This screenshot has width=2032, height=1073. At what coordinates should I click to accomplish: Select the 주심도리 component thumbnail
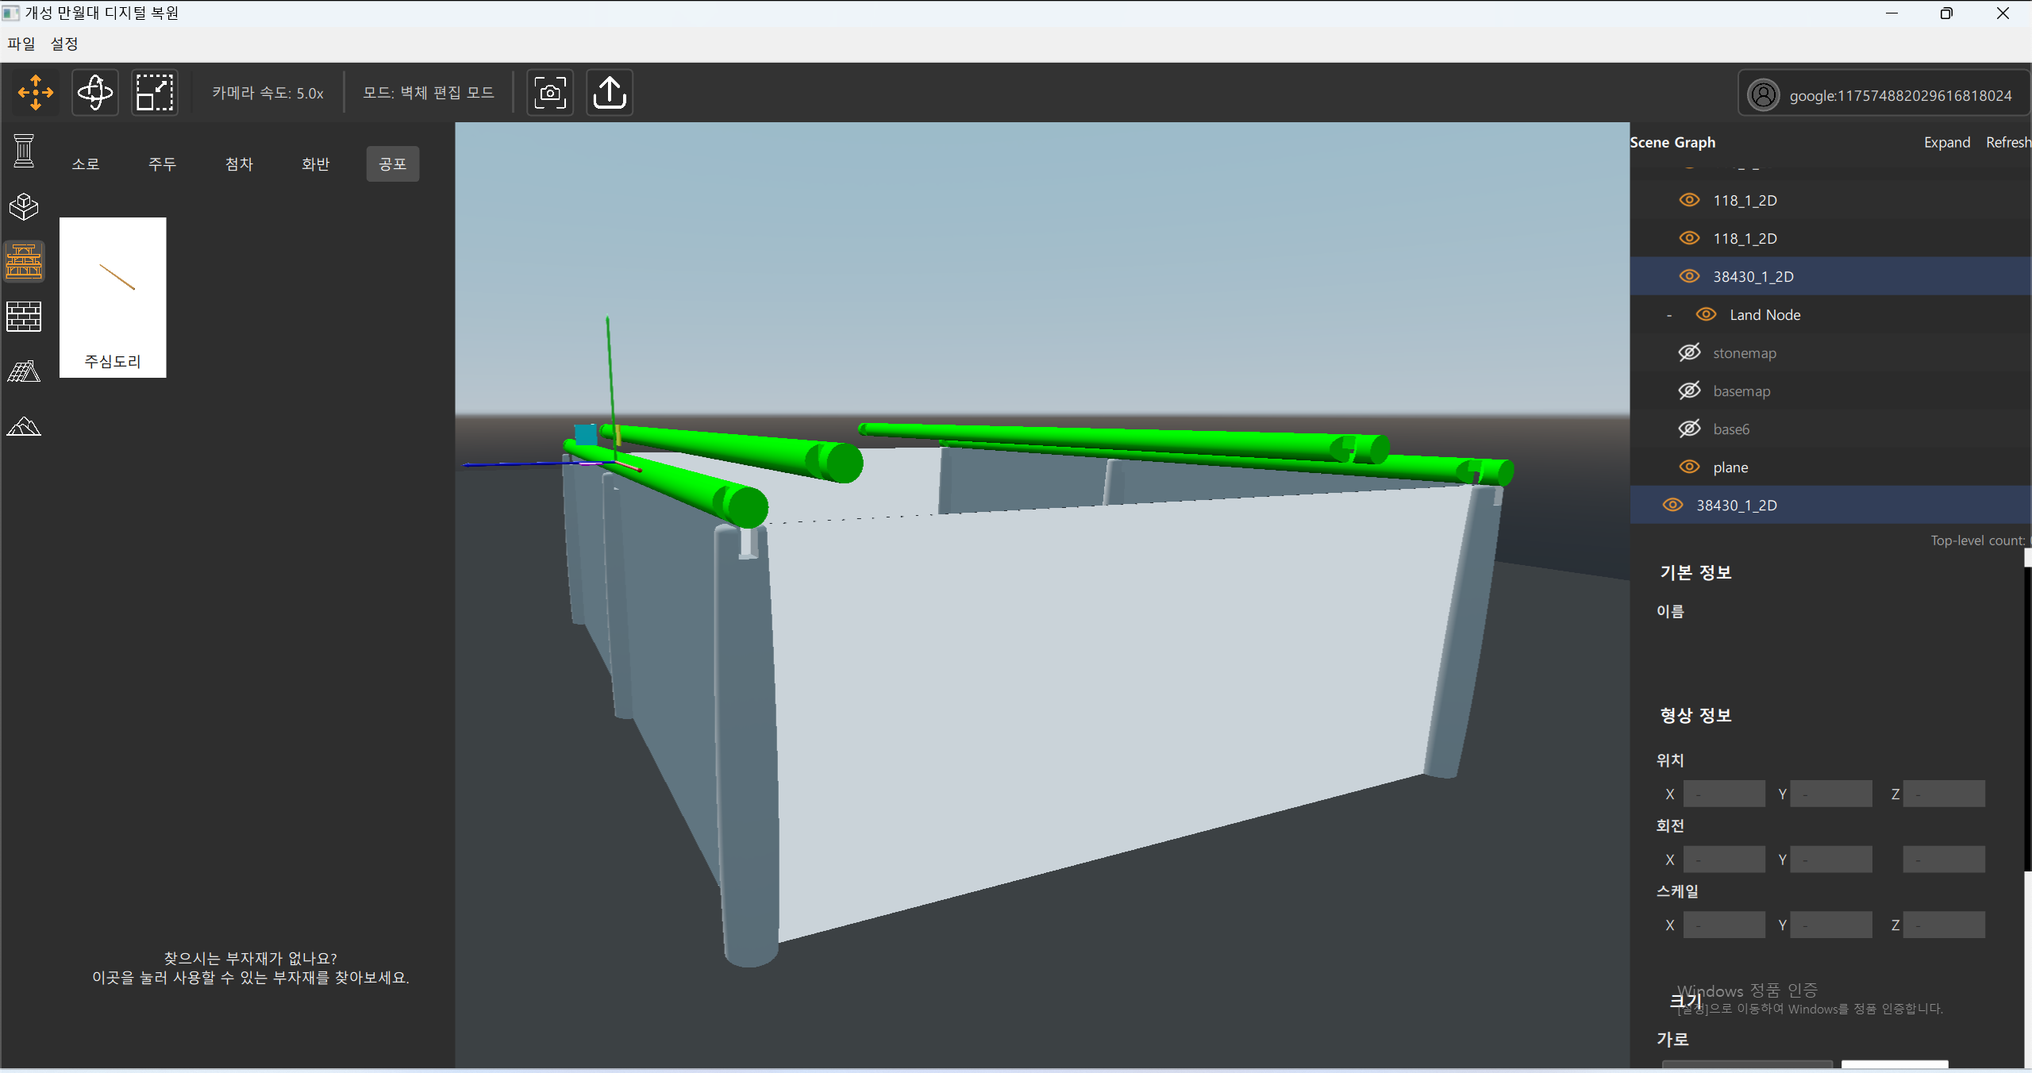(113, 297)
